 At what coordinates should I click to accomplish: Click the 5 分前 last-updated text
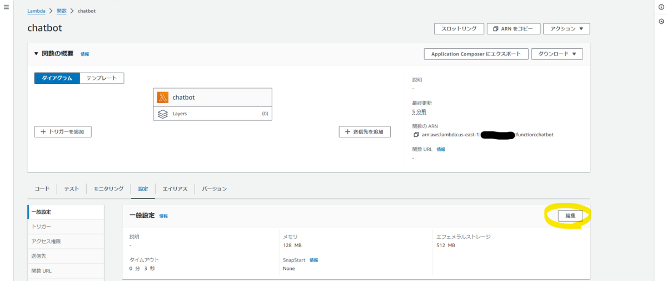419,111
